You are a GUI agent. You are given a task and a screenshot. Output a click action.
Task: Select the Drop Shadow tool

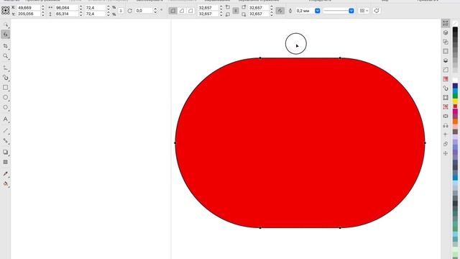pyautogui.click(x=5, y=152)
